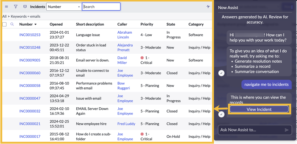Click 'Issue with email' description
The width and height of the screenshot is (297, 144).
pos(89,98)
